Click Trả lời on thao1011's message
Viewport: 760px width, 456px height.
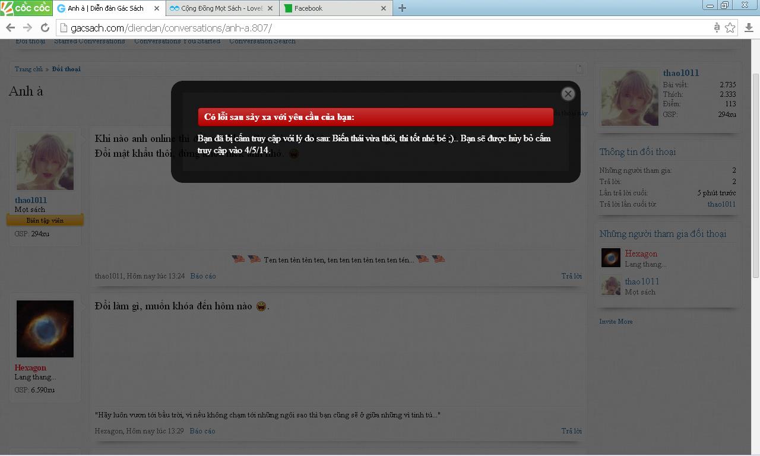(572, 276)
